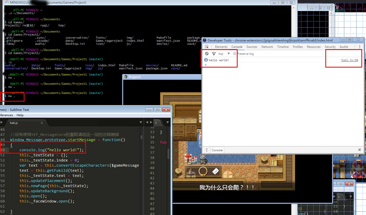
Task: Click the game dialogue text 我为什么只会爬
Action: coord(227,187)
